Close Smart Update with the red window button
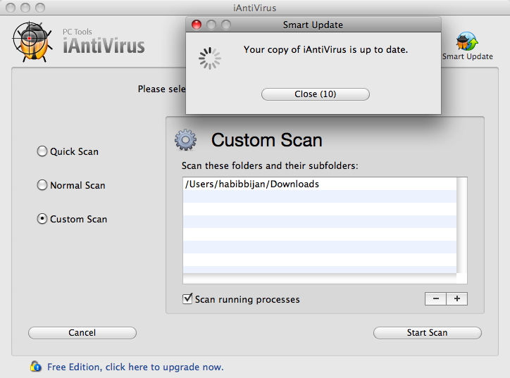Screen dimensions: 510x378 (197, 25)
